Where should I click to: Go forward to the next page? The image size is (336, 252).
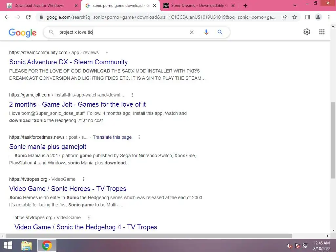tap(18, 17)
